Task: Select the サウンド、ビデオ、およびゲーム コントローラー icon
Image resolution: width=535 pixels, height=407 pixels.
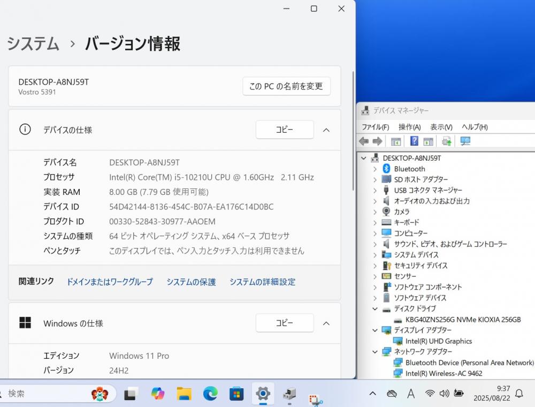Action: (x=386, y=244)
